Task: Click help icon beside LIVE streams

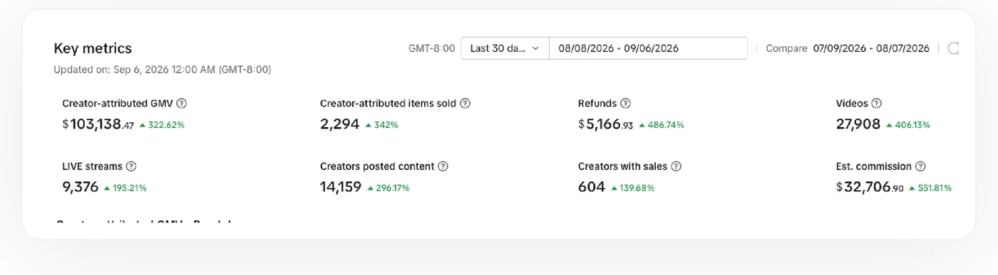Action: click(130, 166)
